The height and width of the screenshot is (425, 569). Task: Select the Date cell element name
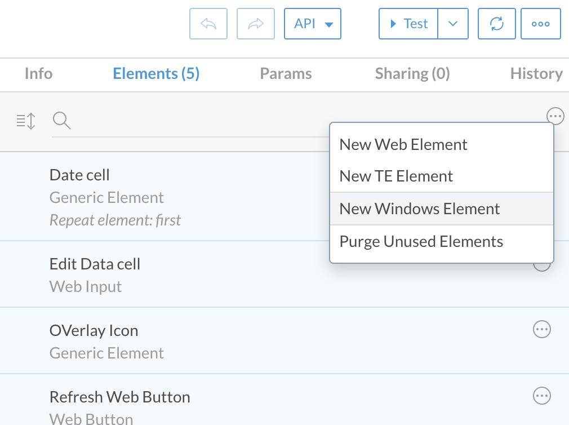79,175
